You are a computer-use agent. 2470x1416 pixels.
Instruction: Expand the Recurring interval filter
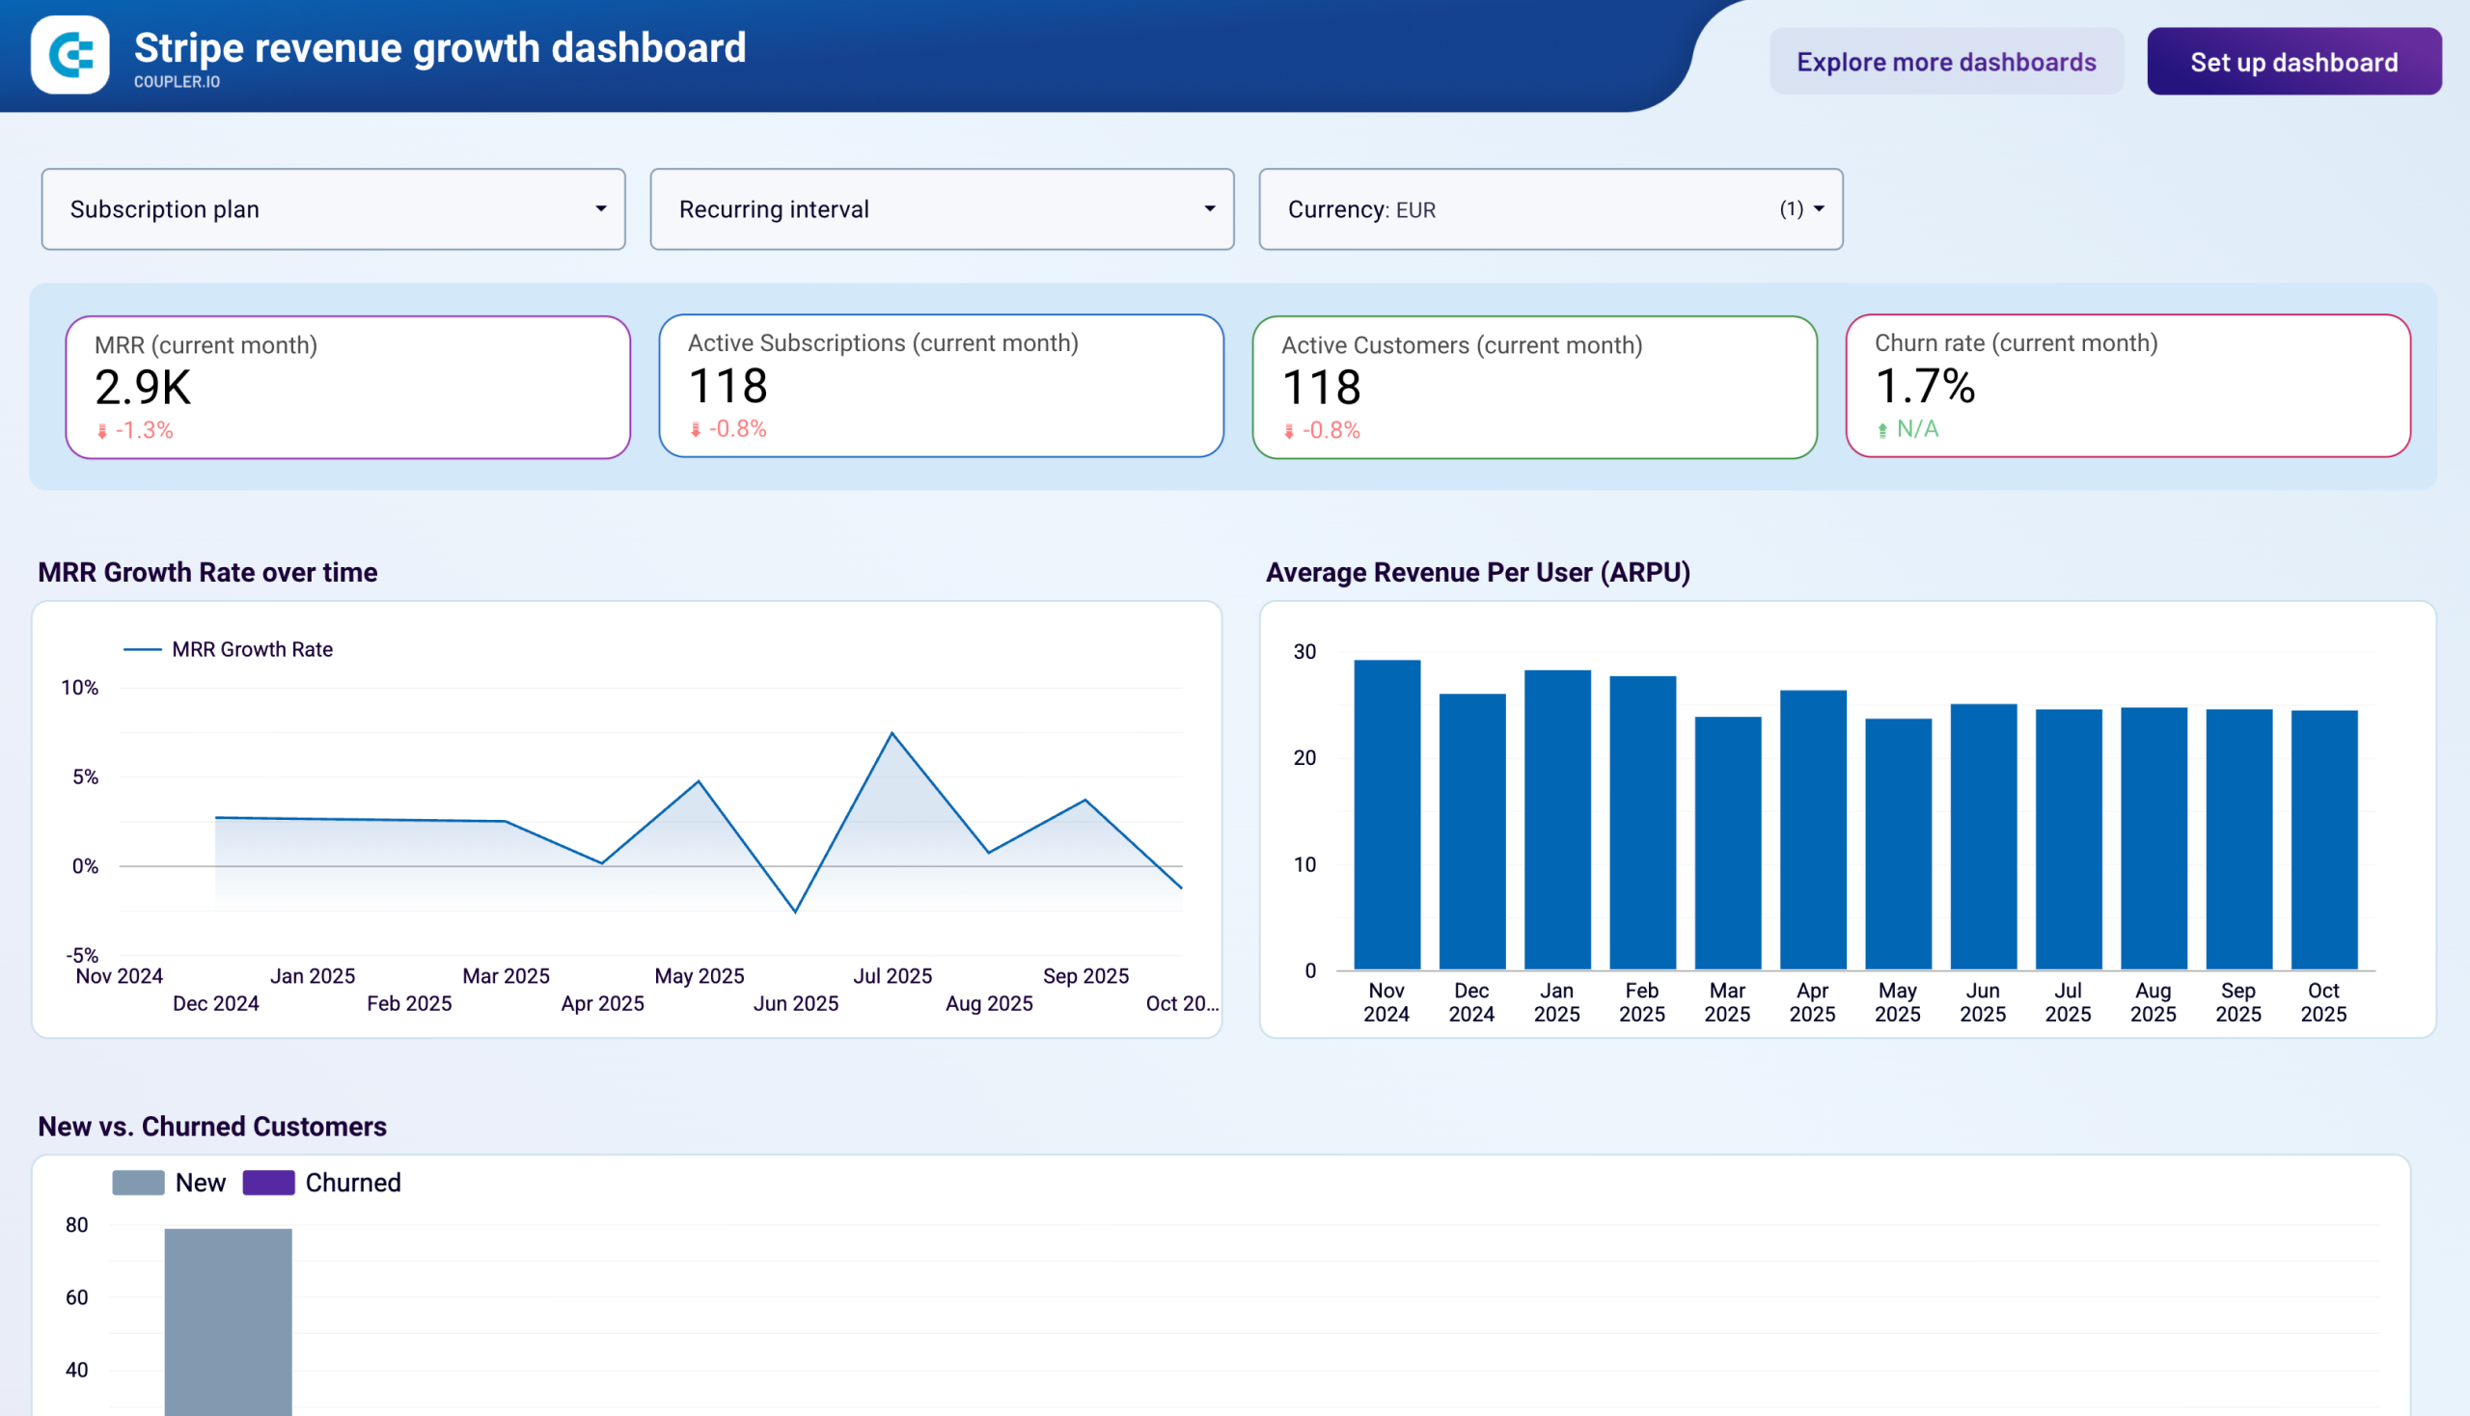[x=942, y=209]
